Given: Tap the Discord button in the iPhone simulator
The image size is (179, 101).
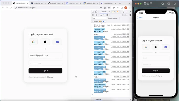Looking at the screenshot, I should (x=166, y=47).
